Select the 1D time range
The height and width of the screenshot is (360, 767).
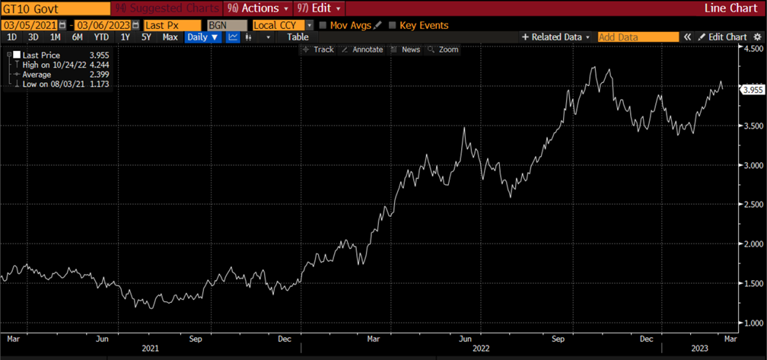click(11, 37)
